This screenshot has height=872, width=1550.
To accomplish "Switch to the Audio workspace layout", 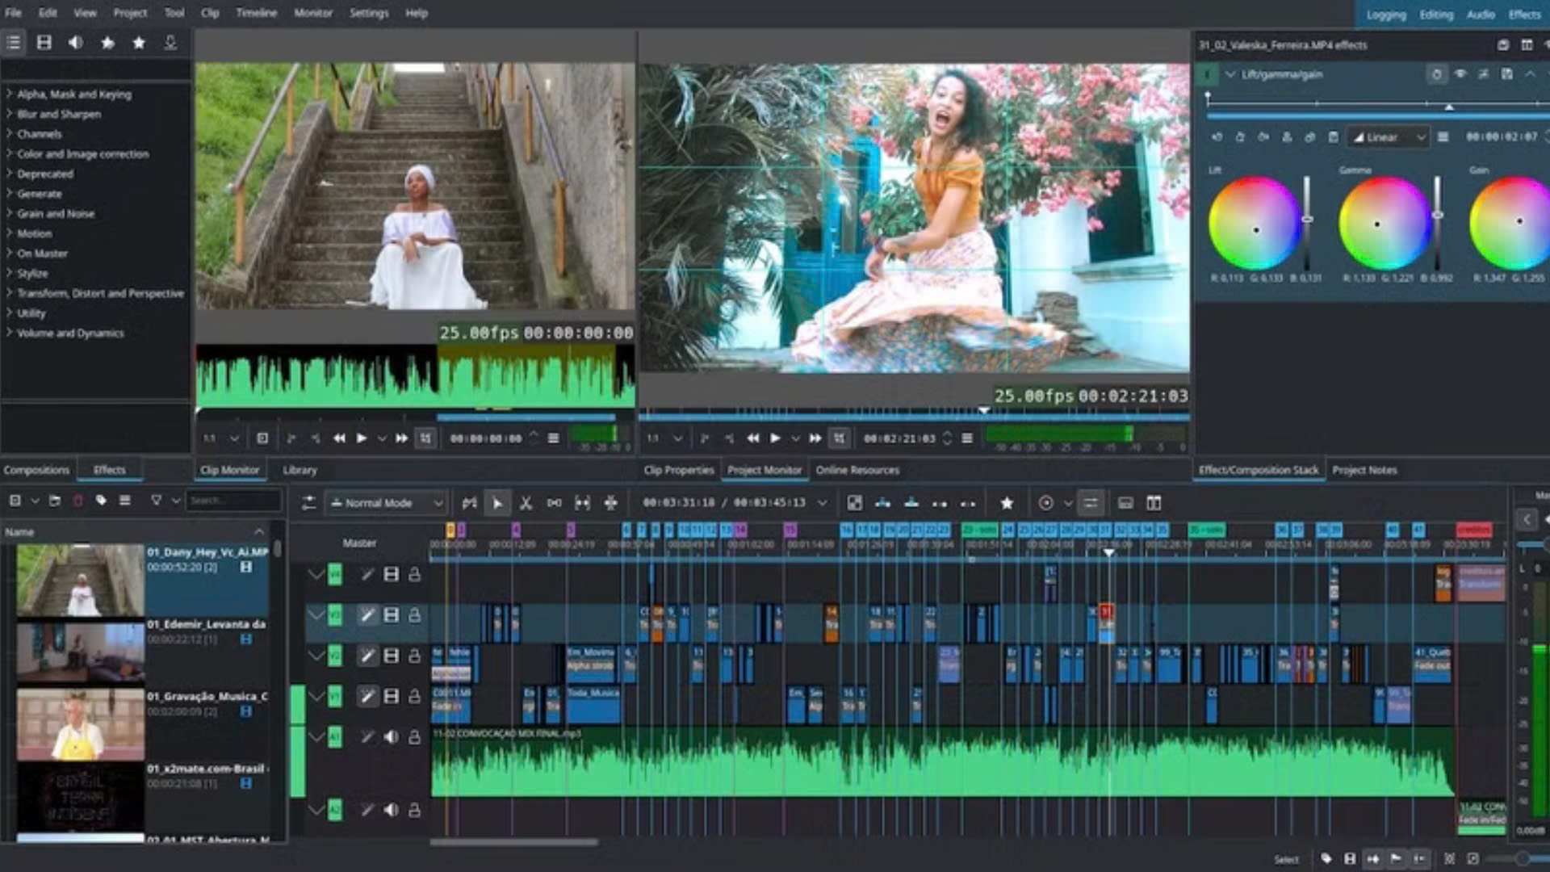I will (1481, 15).
